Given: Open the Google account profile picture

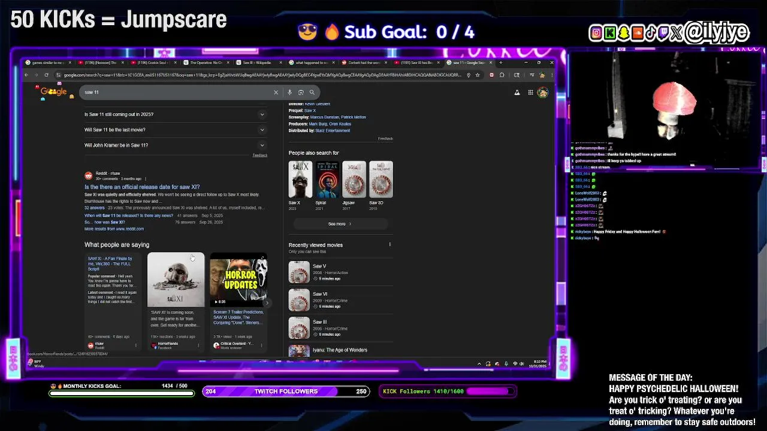Looking at the screenshot, I should [542, 92].
